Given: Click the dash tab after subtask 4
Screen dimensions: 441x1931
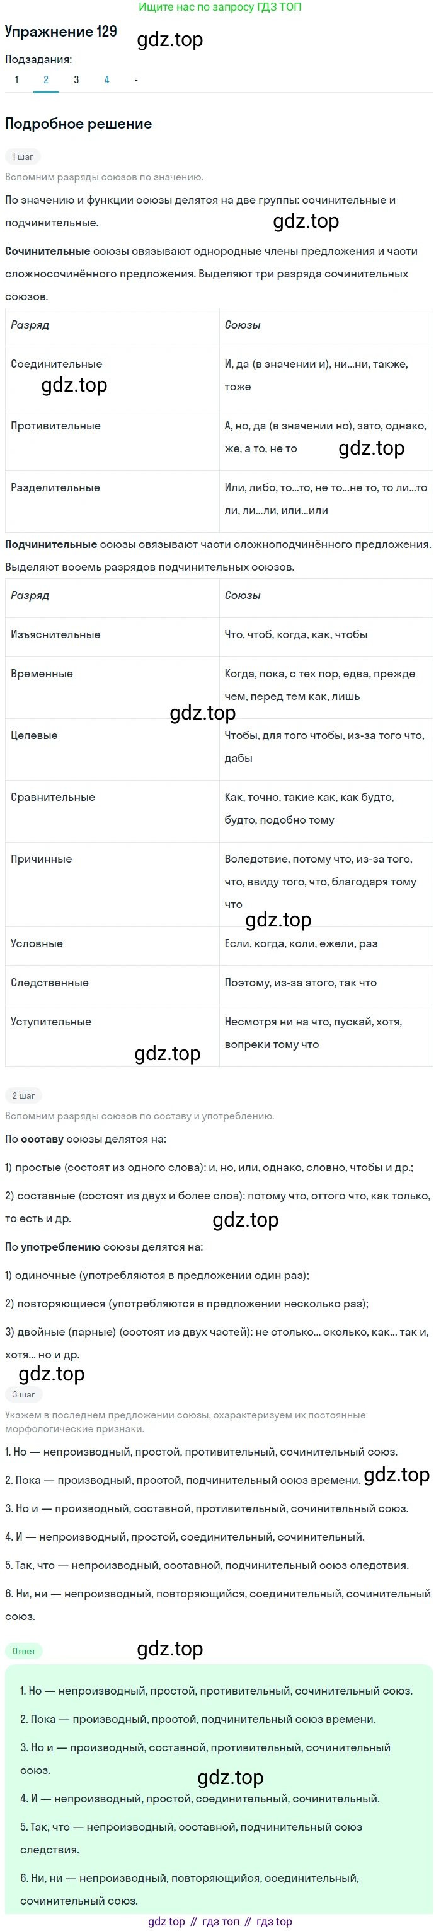Looking at the screenshot, I should (x=135, y=79).
